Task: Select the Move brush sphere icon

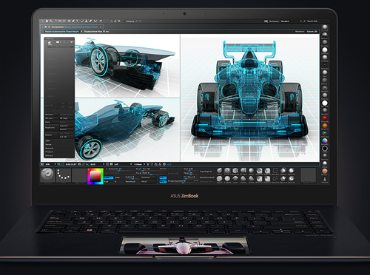Action: click(220, 171)
